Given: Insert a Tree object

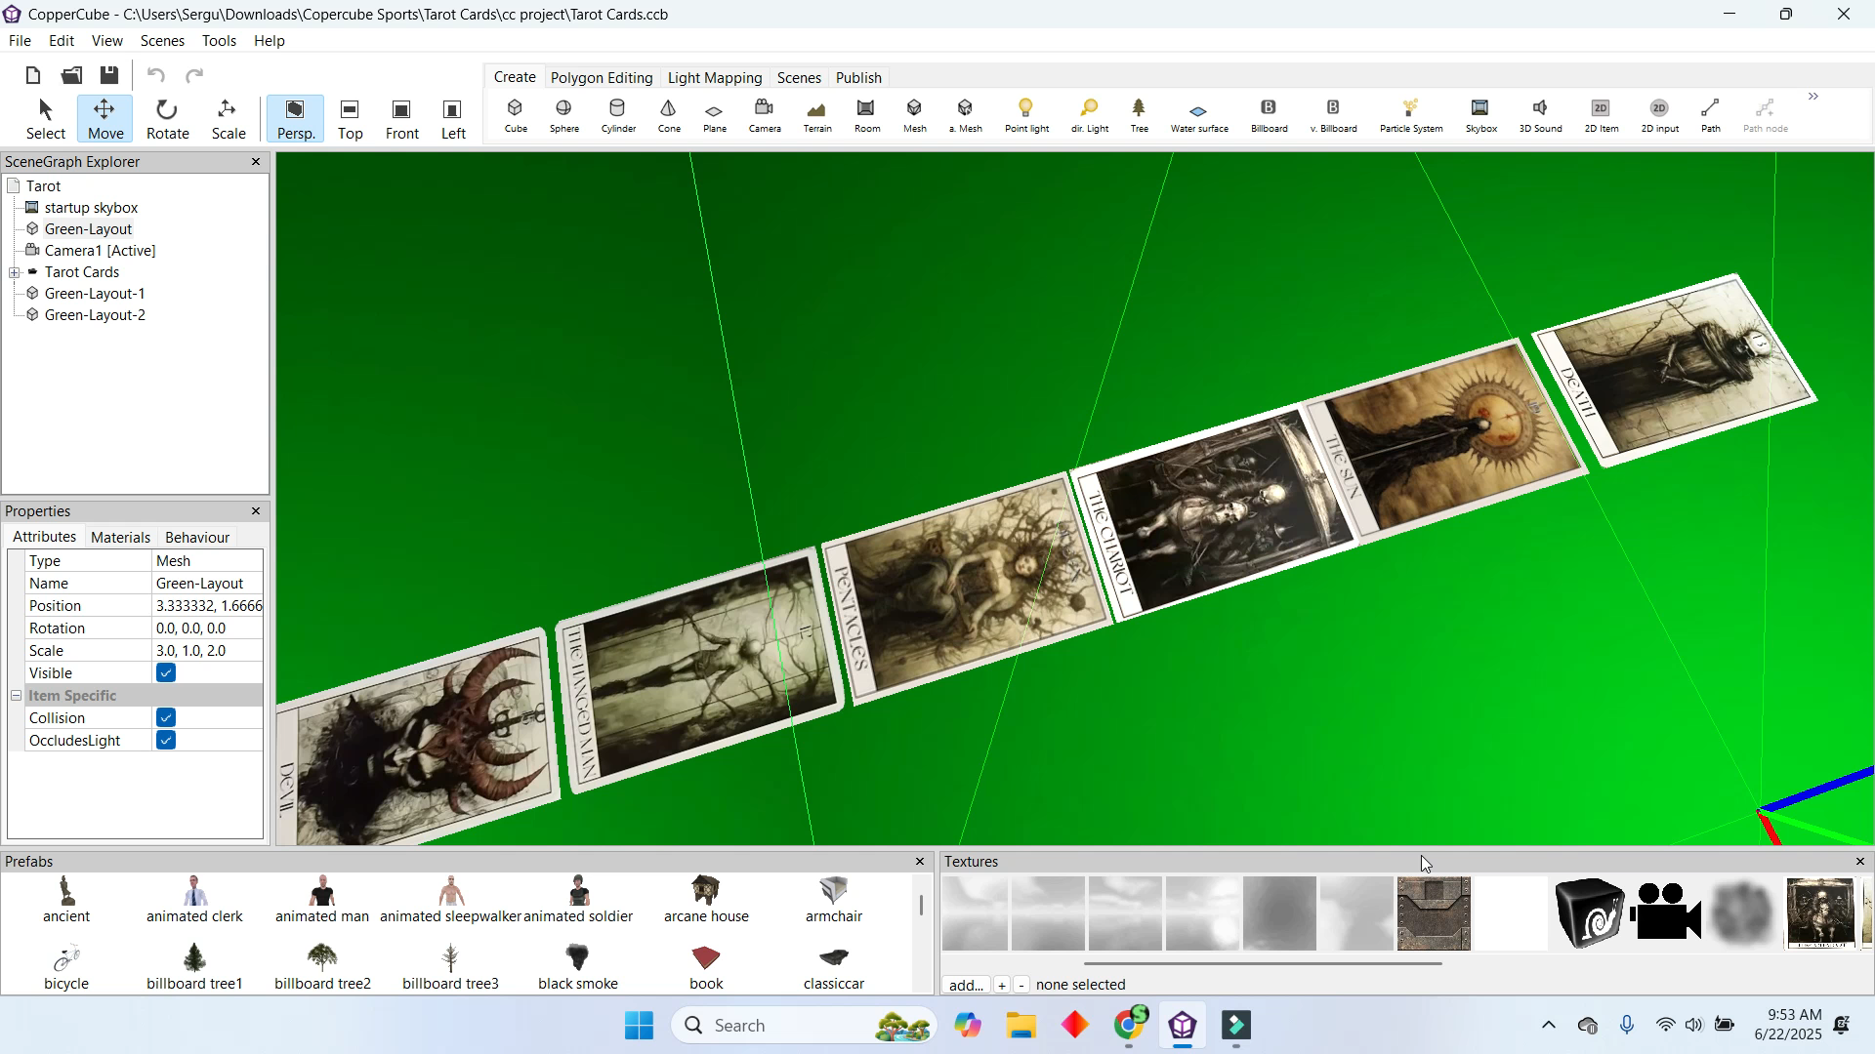Looking at the screenshot, I should coord(1139,116).
